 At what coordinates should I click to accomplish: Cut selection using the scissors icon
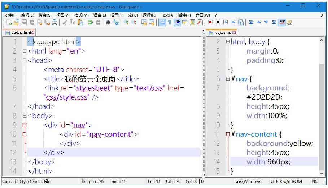(65, 22)
